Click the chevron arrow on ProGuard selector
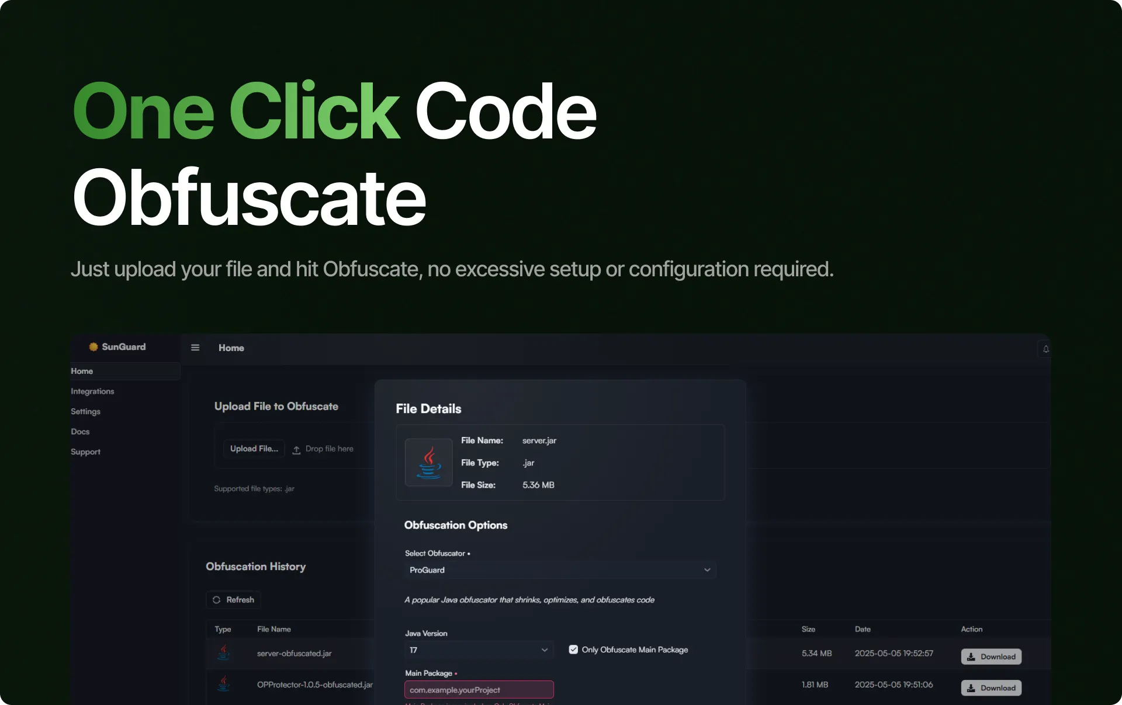 [707, 570]
